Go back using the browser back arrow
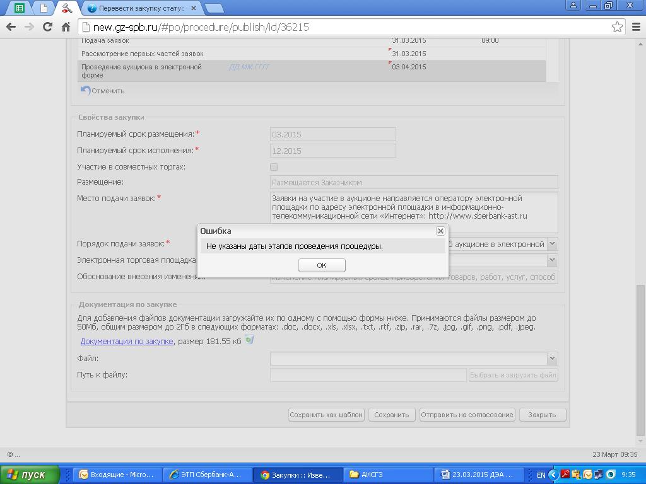646x484 pixels. [11, 27]
